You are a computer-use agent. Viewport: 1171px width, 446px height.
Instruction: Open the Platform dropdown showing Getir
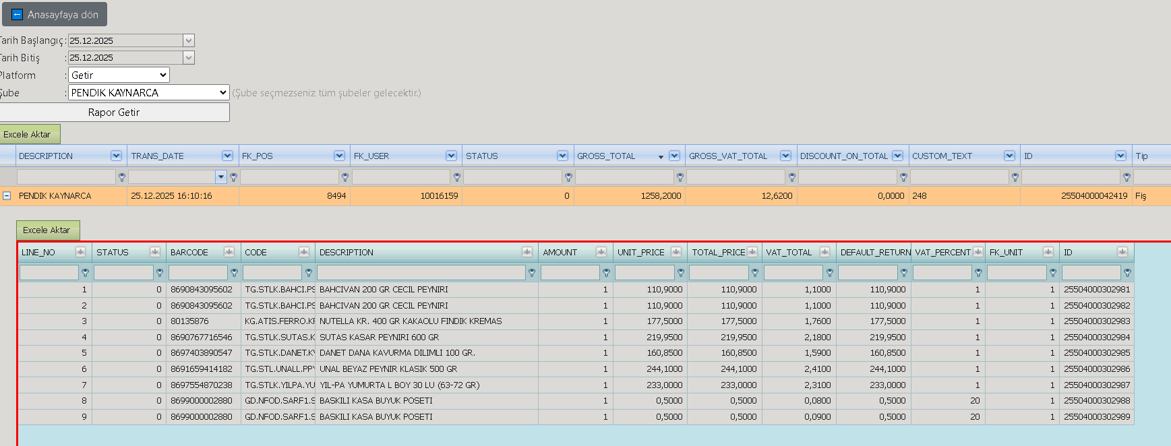119,75
